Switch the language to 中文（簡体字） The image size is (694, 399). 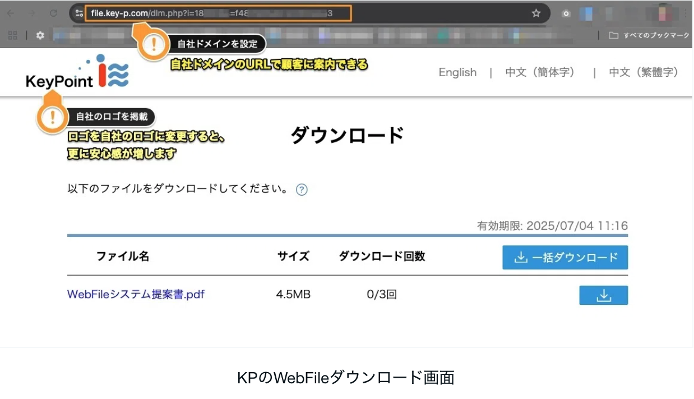tap(540, 72)
